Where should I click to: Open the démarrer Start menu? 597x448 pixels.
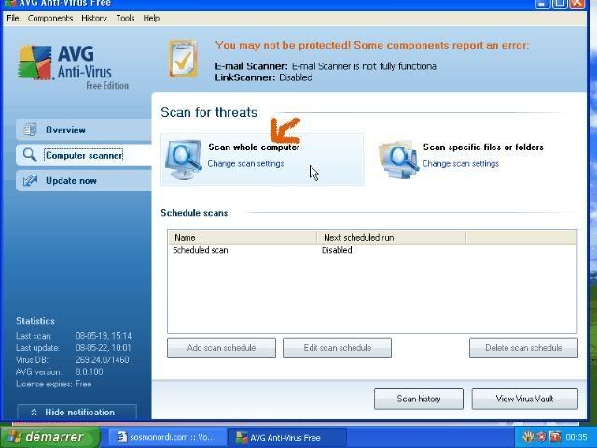(x=50, y=437)
